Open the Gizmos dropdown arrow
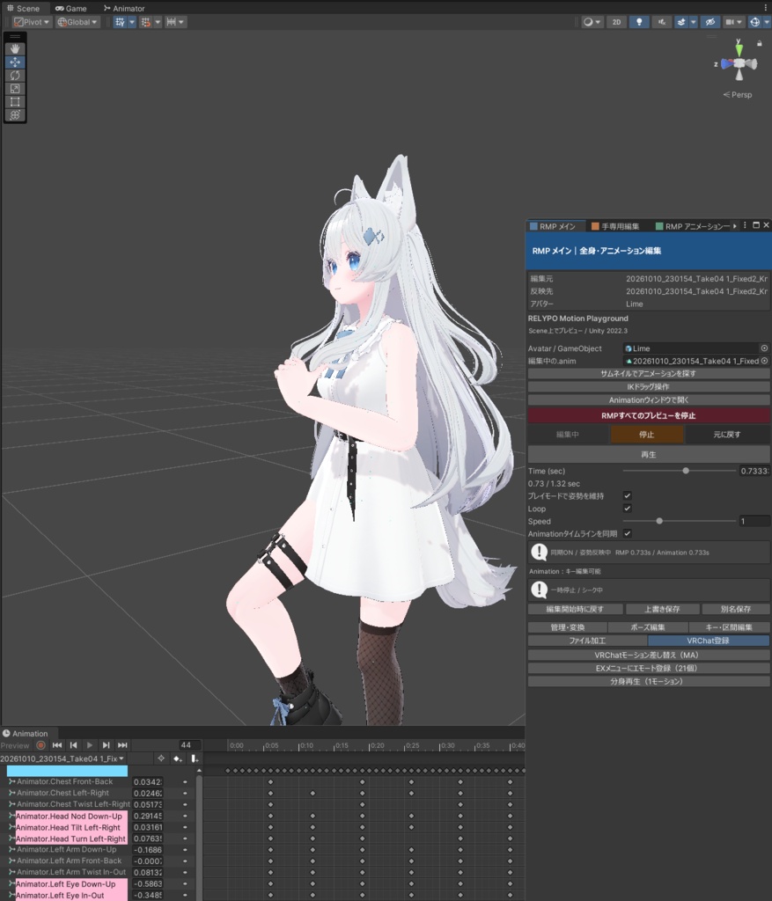This screenshot has height=901, width=772. coord(767,22)
